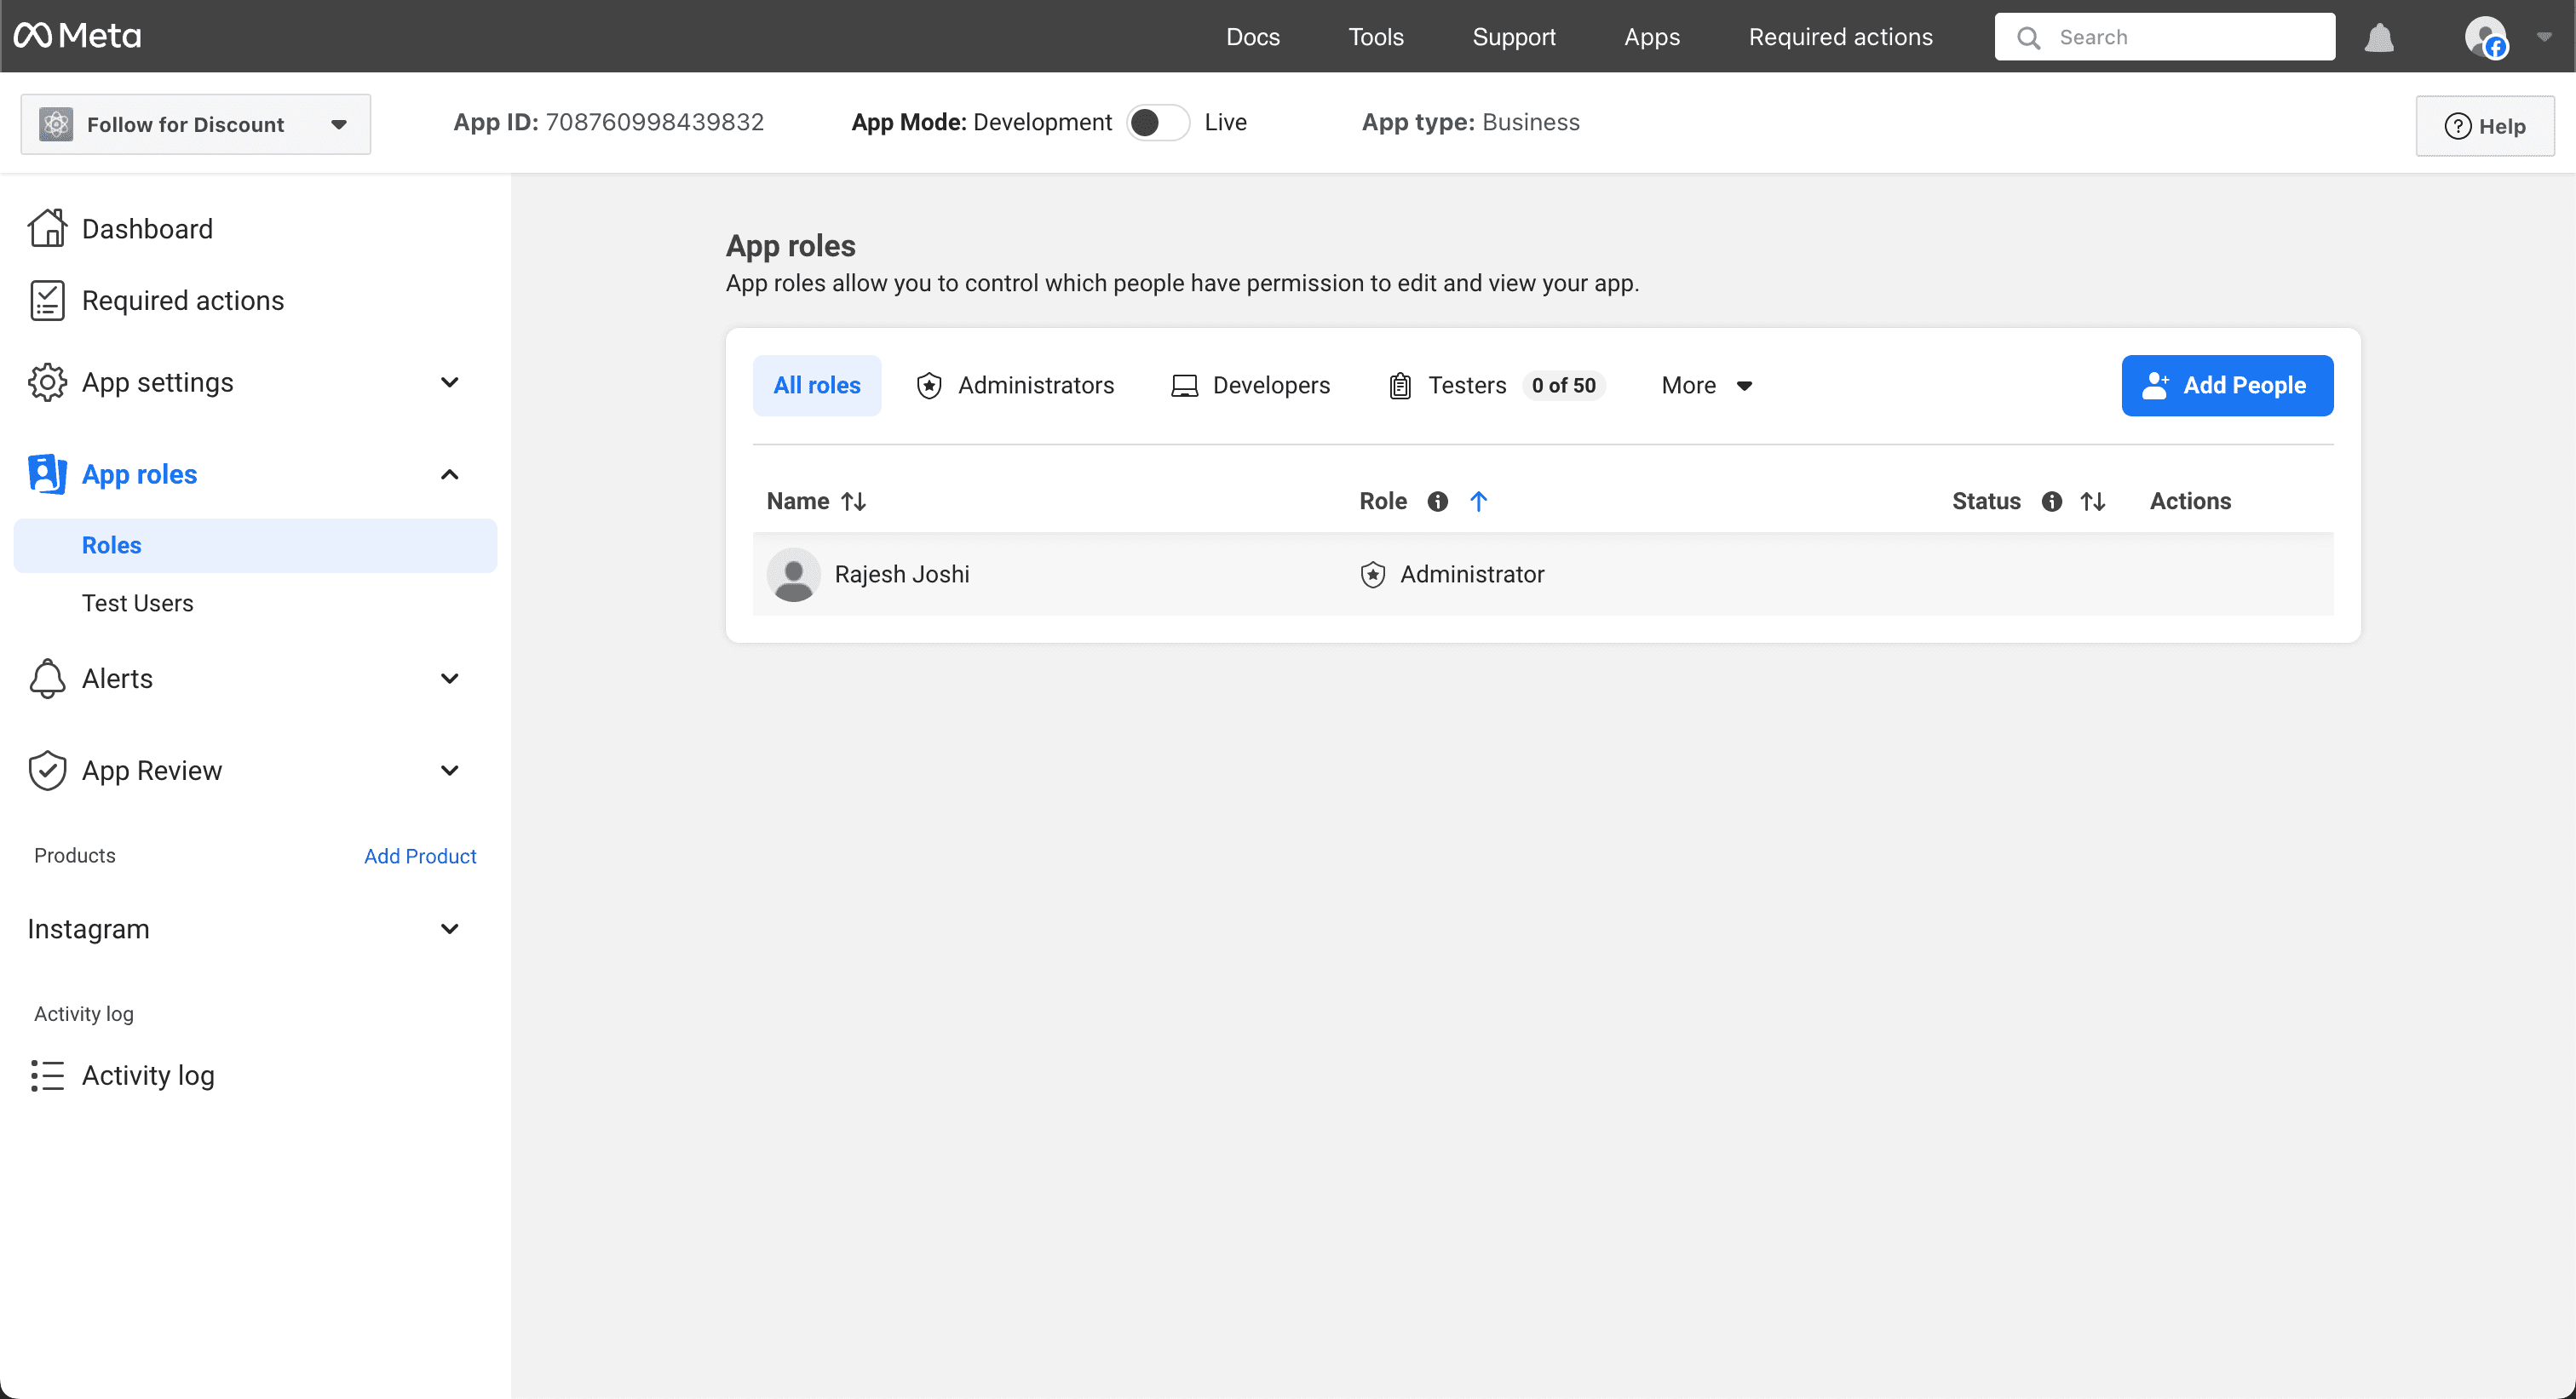This screenshot has height=1399, width=2576.
Task: Switch to the Developers tab
Action: tap(1250, 386)
